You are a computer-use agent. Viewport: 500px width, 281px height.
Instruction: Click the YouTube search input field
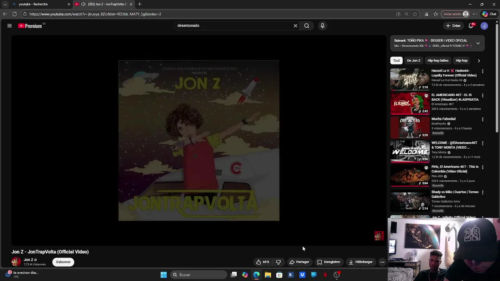233,26
